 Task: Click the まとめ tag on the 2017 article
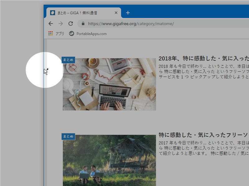(x=68, y=136)
